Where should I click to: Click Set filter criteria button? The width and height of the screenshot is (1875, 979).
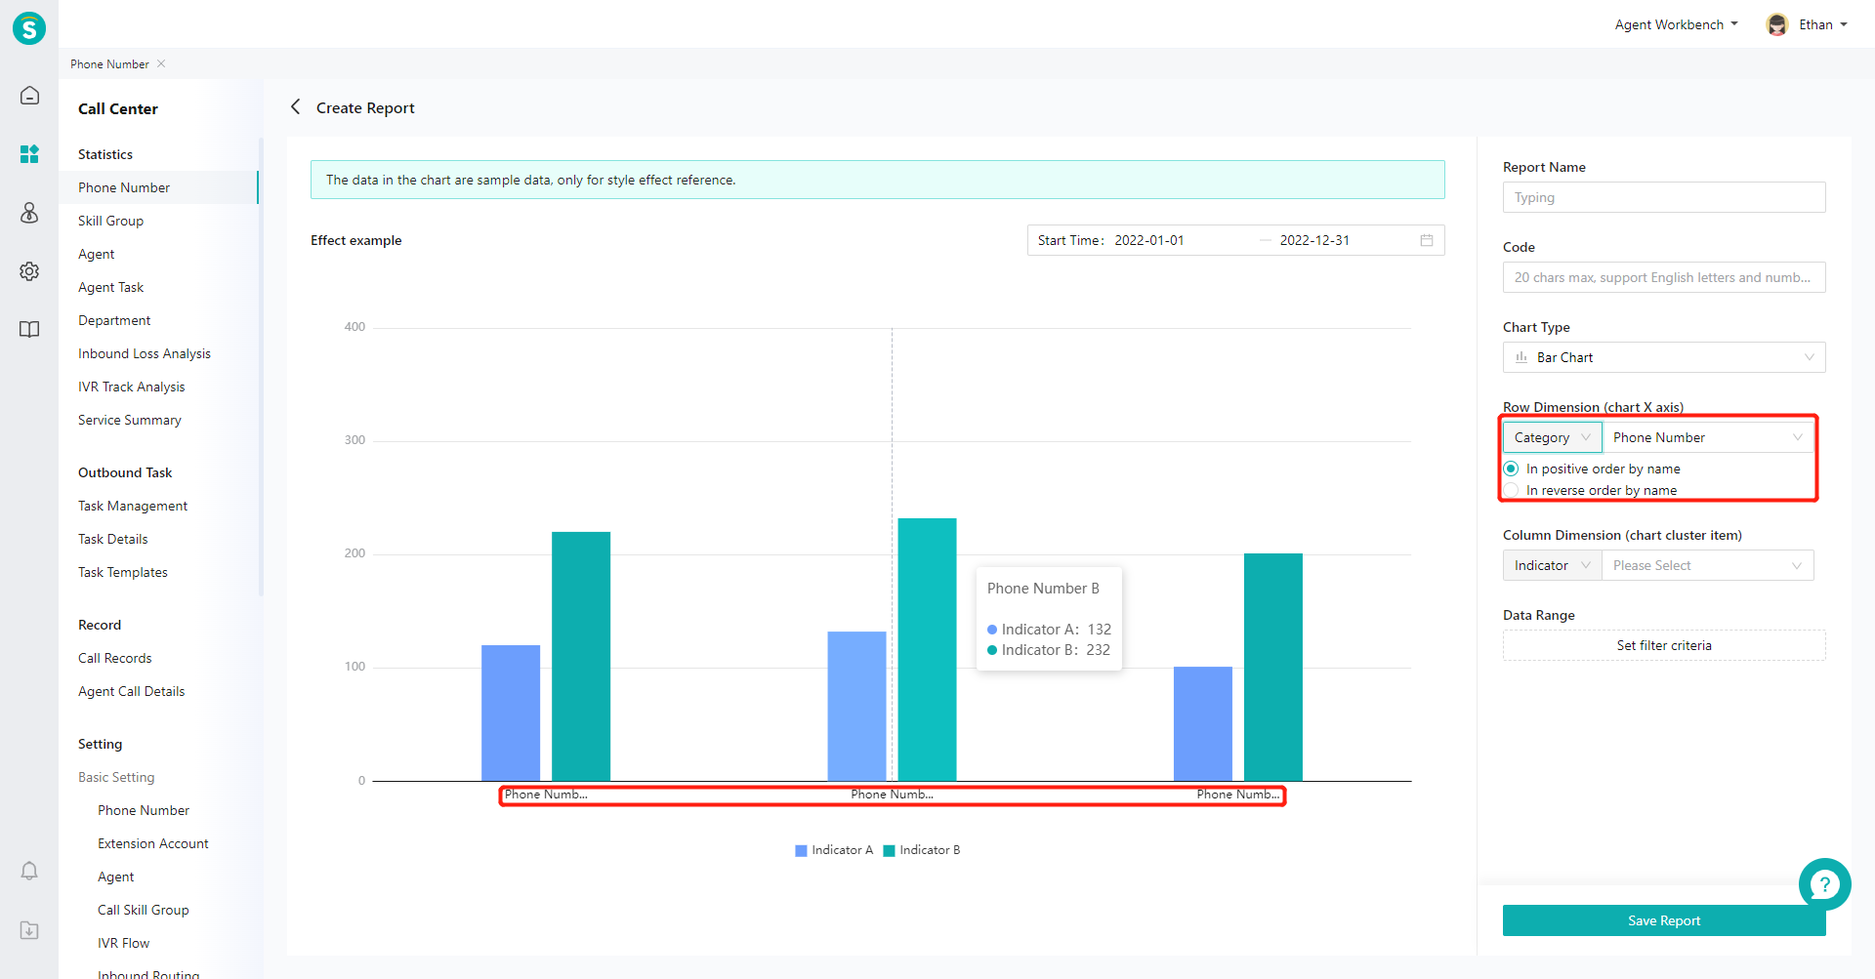coord(1664,645)
